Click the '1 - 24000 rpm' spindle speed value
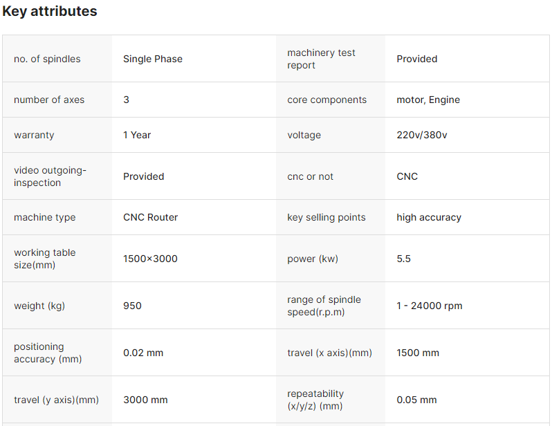The width and height of the screenshot is (552, 426). click(430, 306)
